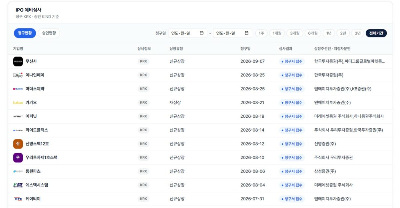Click KRX badge in 동원파츠 row
Image resolution: width=400 pixels, height=208 pixels.
pyautogui.click(x=143, y=171)
